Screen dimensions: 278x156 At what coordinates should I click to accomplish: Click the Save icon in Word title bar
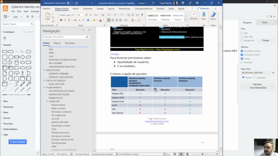pyautogui.click(x=76, y=3)
